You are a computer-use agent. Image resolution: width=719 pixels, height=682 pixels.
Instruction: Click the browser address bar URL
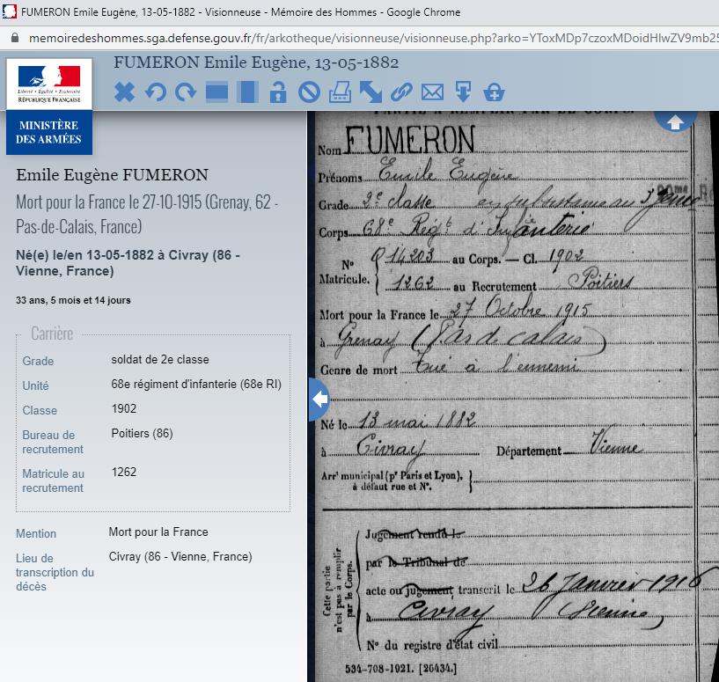pyautogui.click(x=374, y=38)
